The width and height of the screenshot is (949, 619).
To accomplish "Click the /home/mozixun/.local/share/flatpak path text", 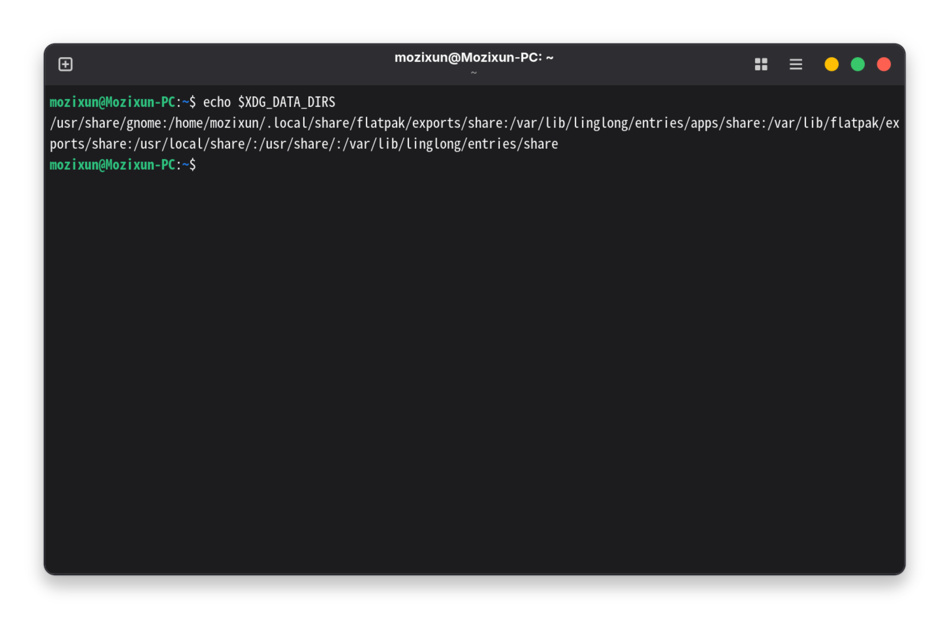I will click(287, 123).
